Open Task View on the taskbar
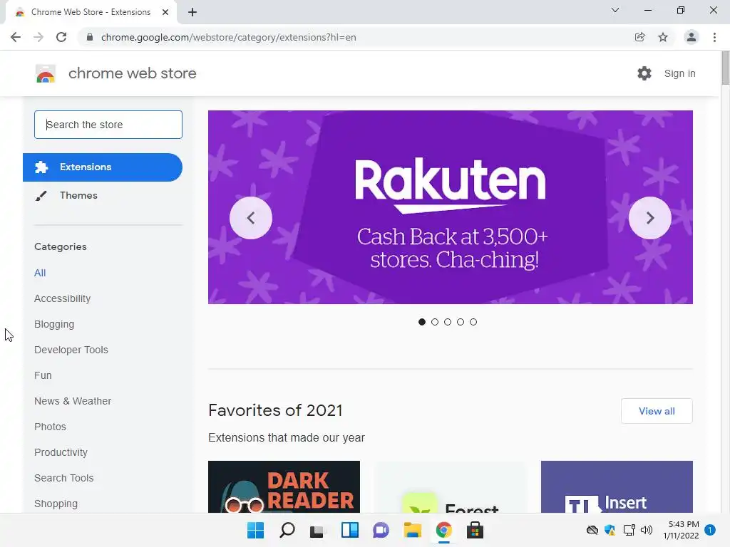The image size is (730, 547). (319, 530)
